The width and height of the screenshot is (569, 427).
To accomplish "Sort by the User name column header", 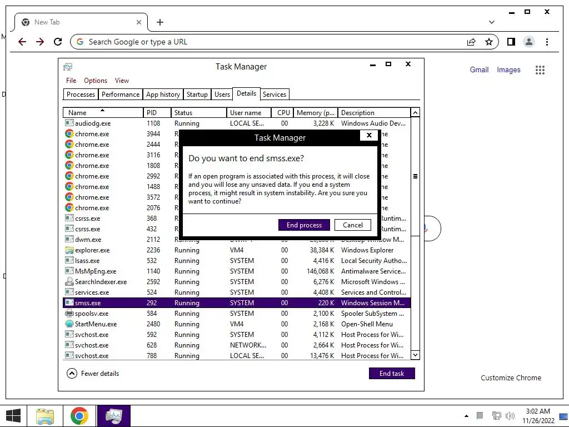I will click(249, 112).
